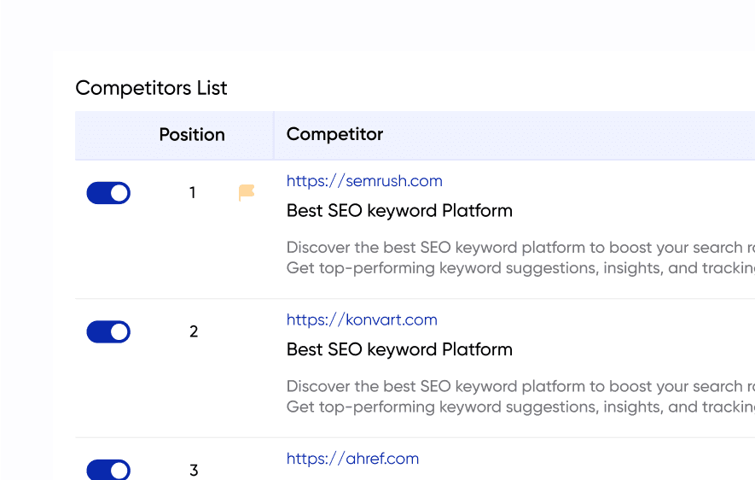
Task: Click position number 1 cell
Action: 193,193
